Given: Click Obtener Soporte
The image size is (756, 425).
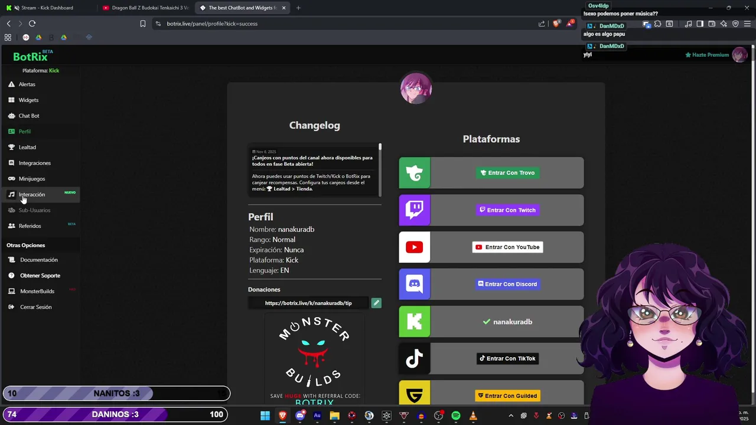Looking at the screenshot, I should point(40,276).
